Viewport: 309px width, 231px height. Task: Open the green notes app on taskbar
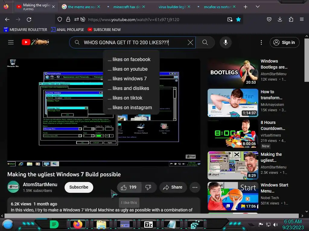pyautogui.click(x=54, y=224)
